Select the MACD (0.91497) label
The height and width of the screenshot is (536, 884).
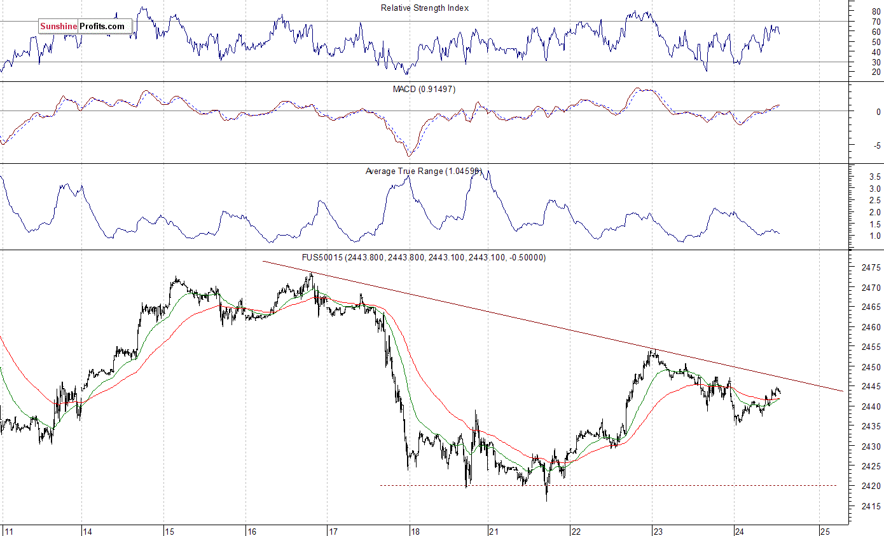424,89
